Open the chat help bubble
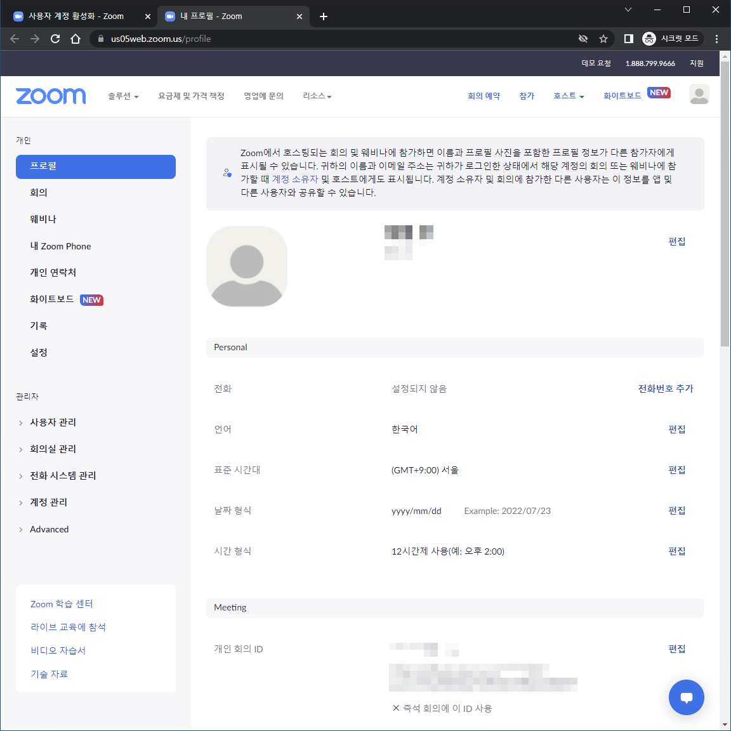 pyautogui.click(x=686, y=697)
